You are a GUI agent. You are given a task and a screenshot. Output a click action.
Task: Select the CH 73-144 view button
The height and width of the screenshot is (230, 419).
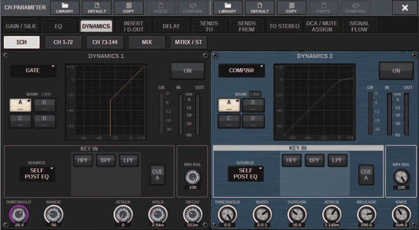coord(105,42)
